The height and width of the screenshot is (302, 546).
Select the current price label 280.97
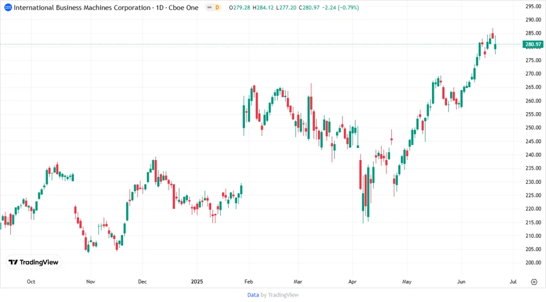tap(533, 44)
